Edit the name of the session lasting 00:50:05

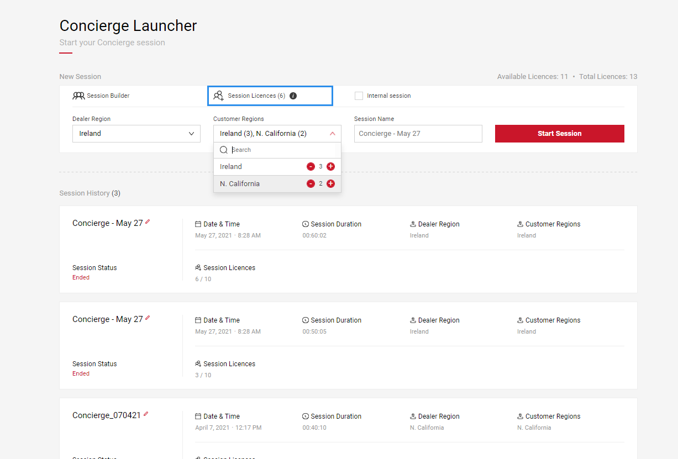[x=148, y=318]
